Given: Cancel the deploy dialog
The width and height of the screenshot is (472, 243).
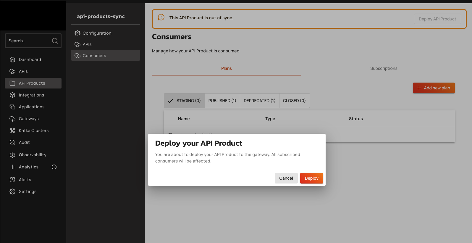Looking at the screenshot, I should (x=286, y=178).
